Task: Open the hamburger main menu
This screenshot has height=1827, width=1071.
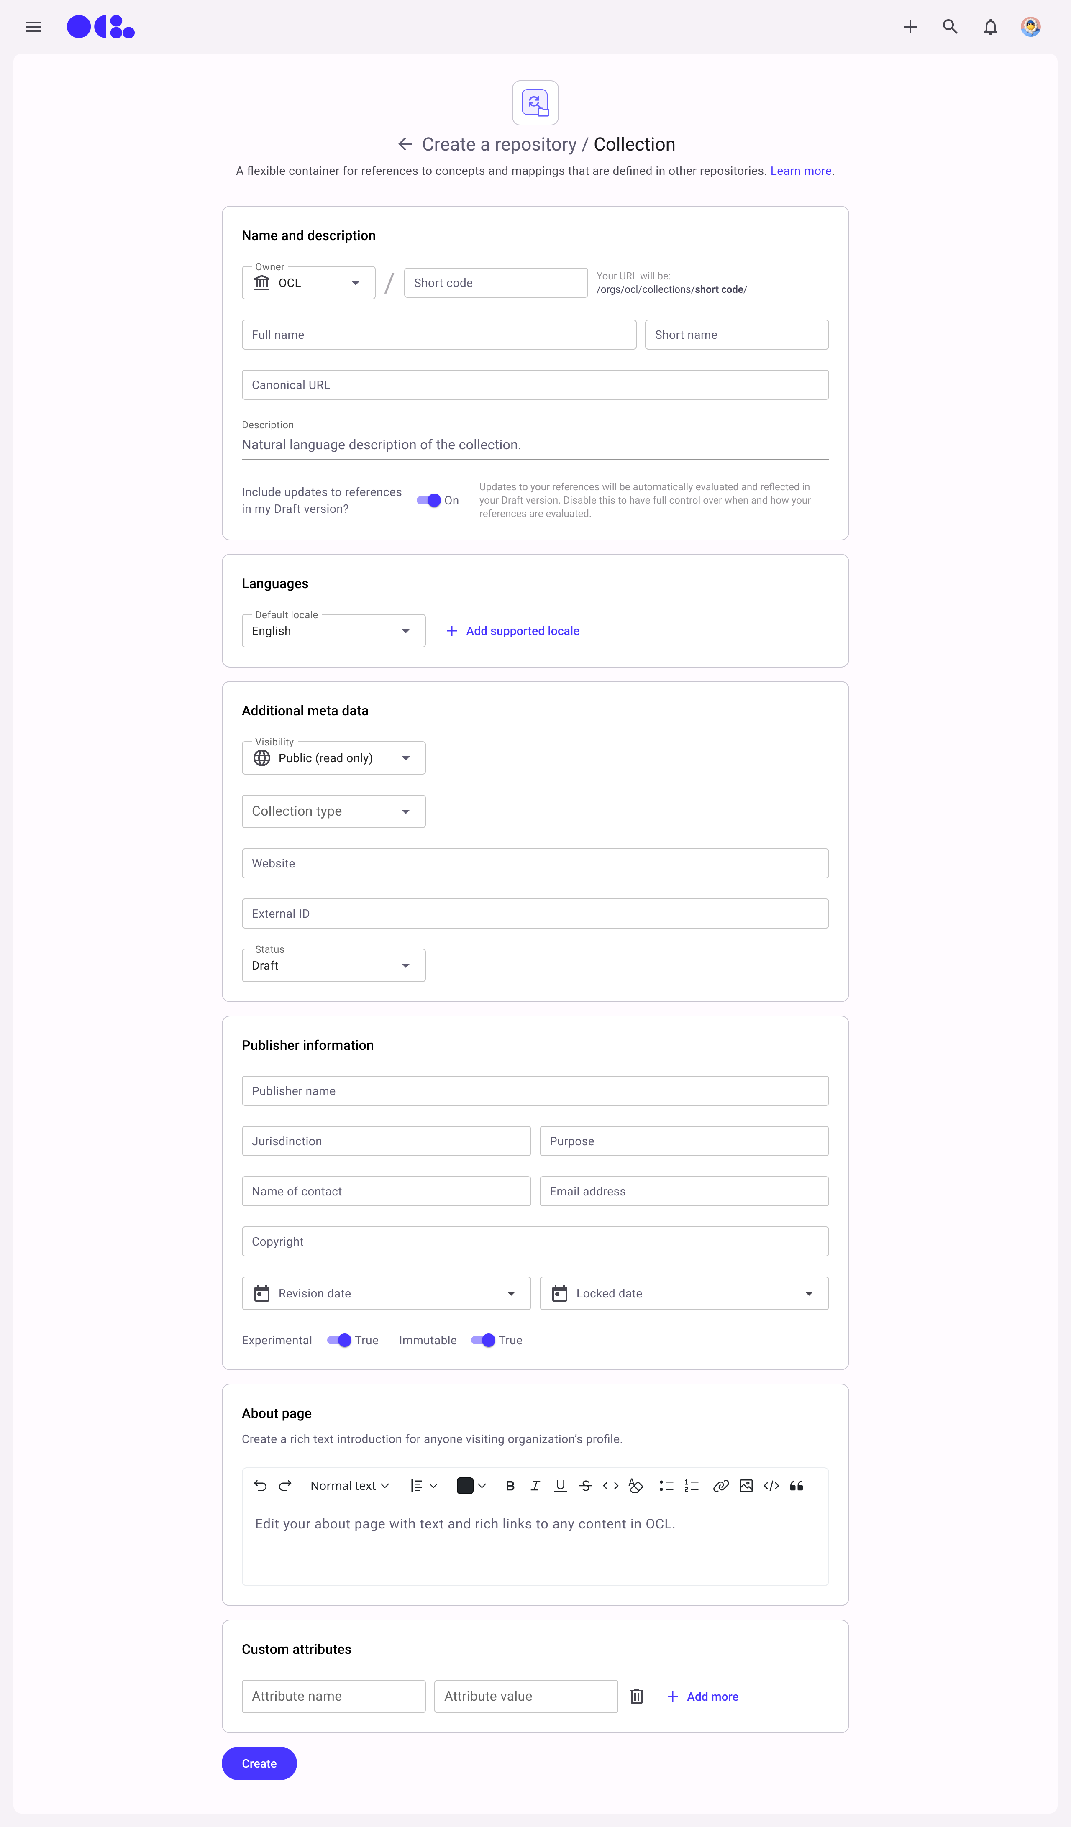Action: pyautogui.click(x=33, y=27)
